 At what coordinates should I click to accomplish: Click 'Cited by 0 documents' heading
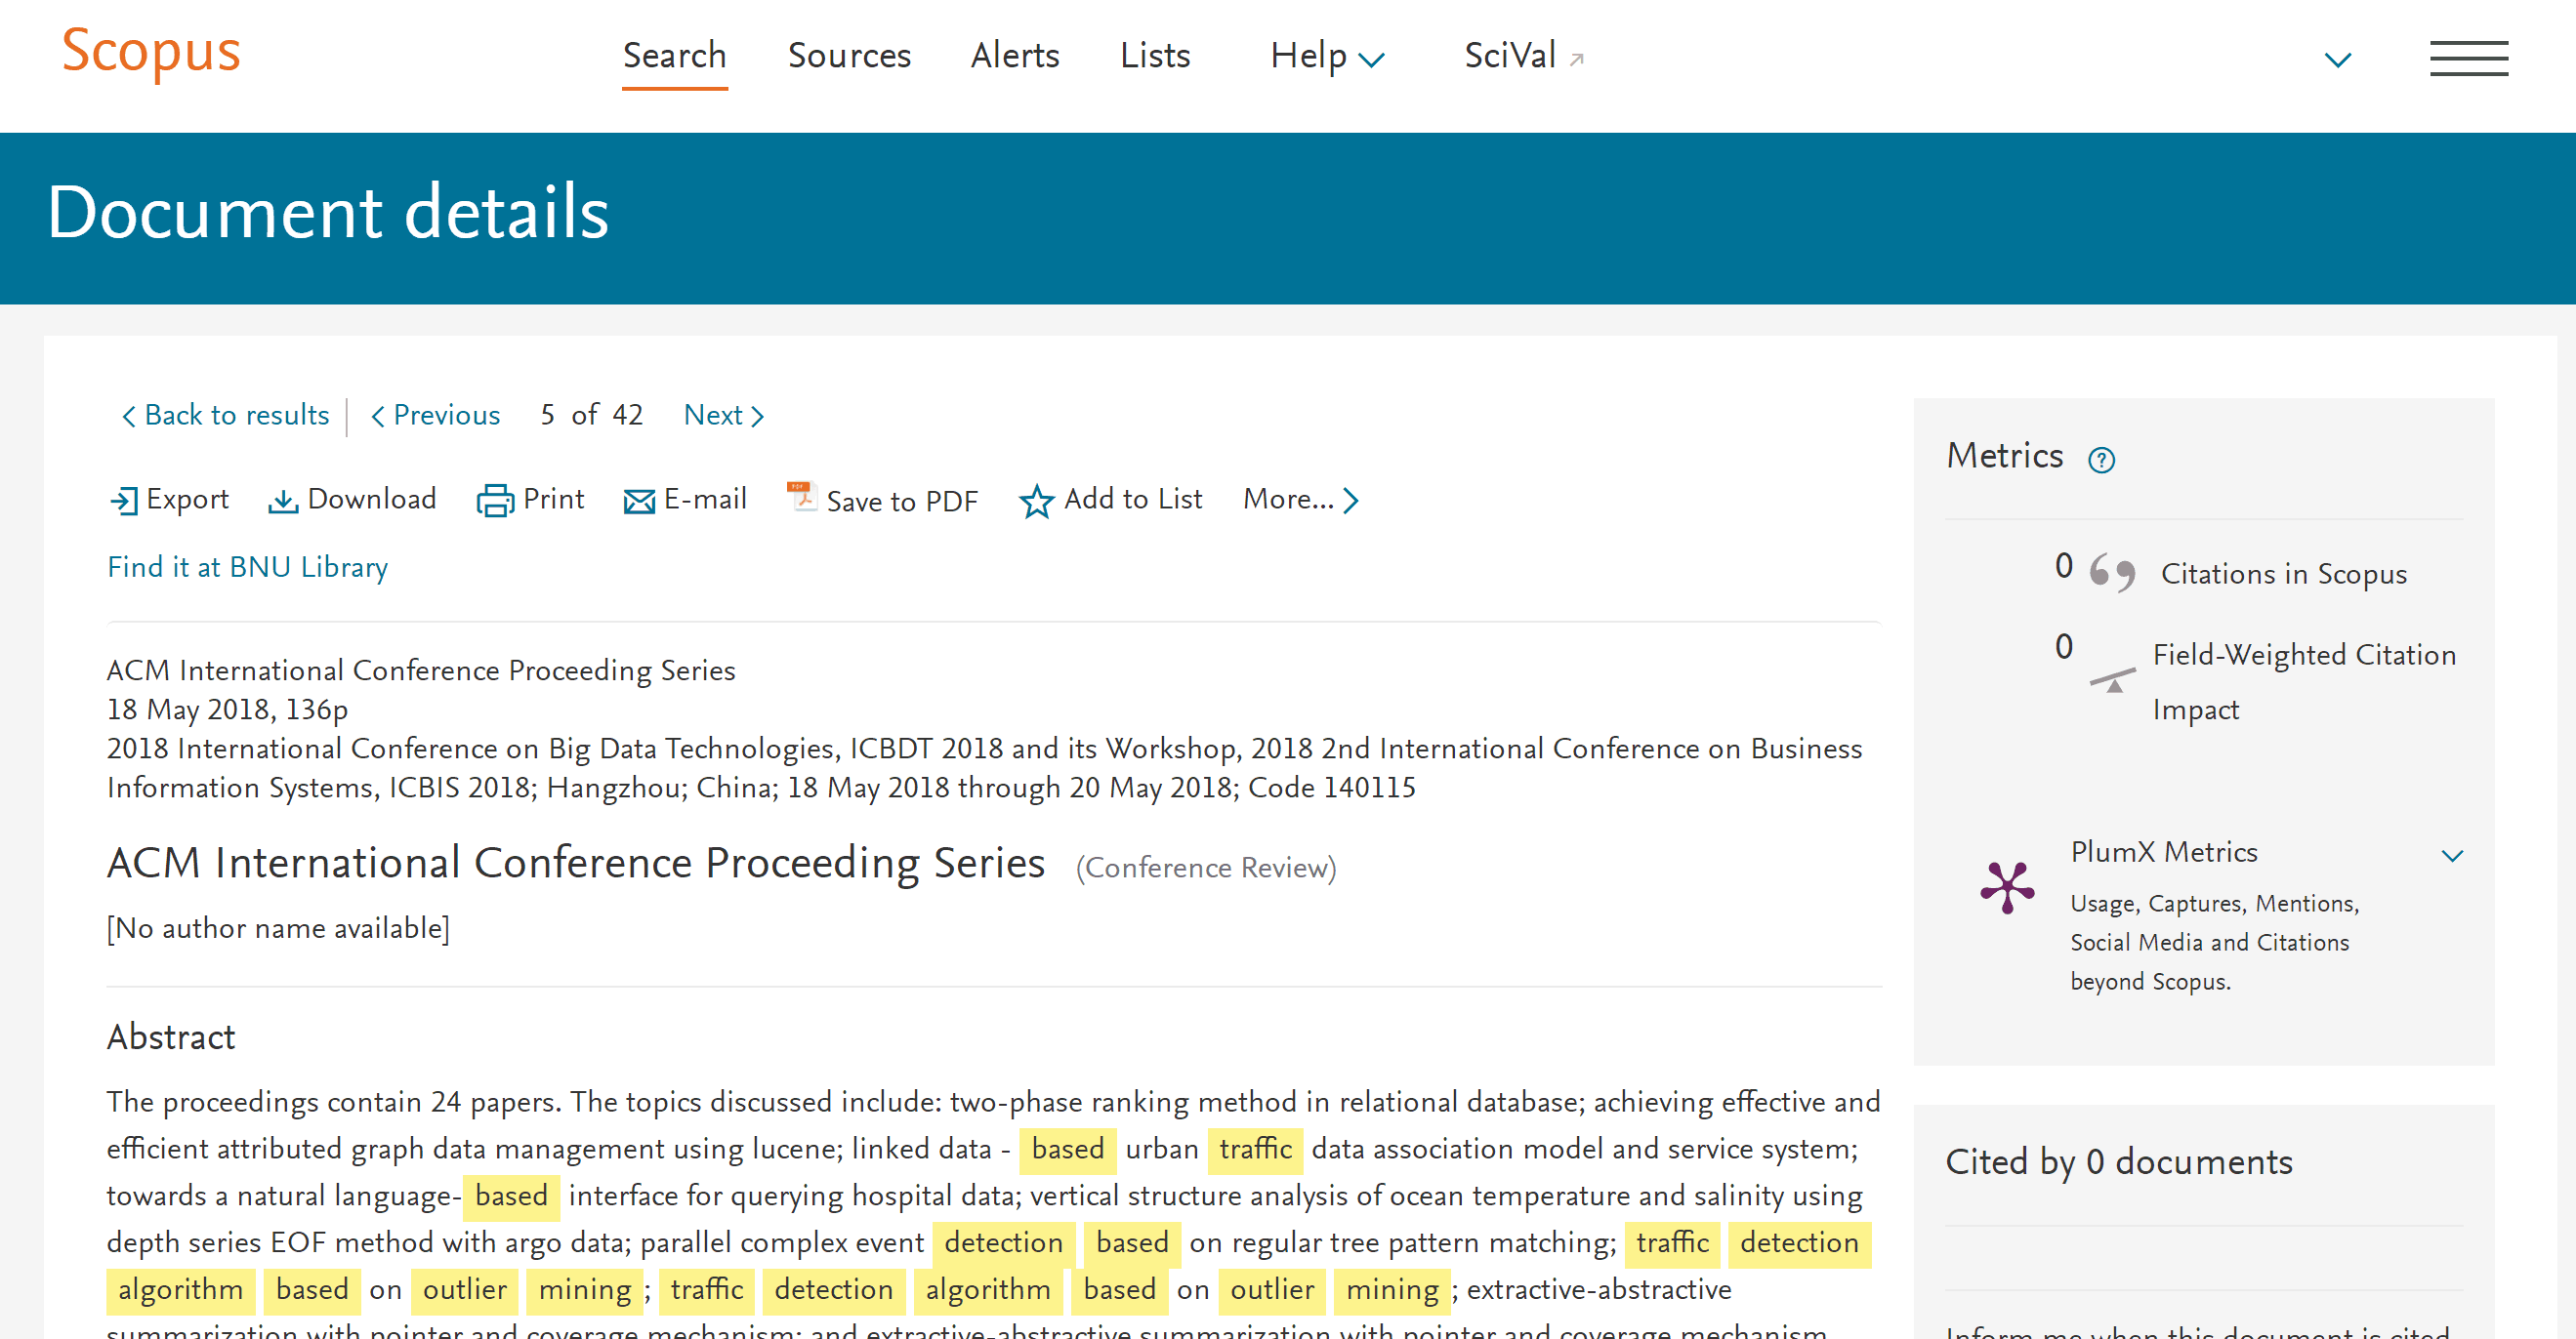pos(2118,1162)
